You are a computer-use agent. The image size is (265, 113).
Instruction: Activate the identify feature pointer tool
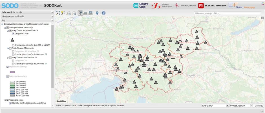pyautogui.click(x=80, y=13)
